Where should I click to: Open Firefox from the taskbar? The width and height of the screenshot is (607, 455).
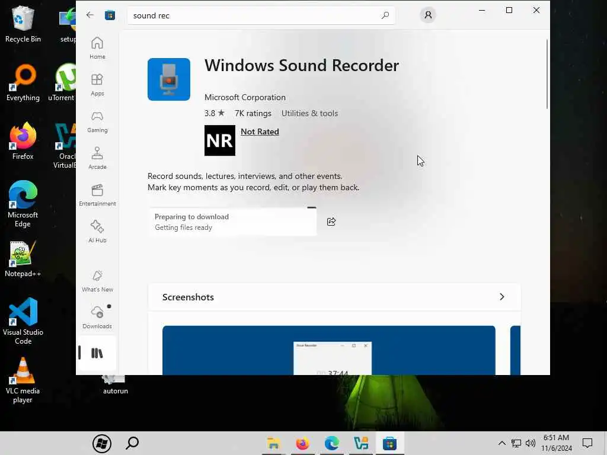(303, 443)
